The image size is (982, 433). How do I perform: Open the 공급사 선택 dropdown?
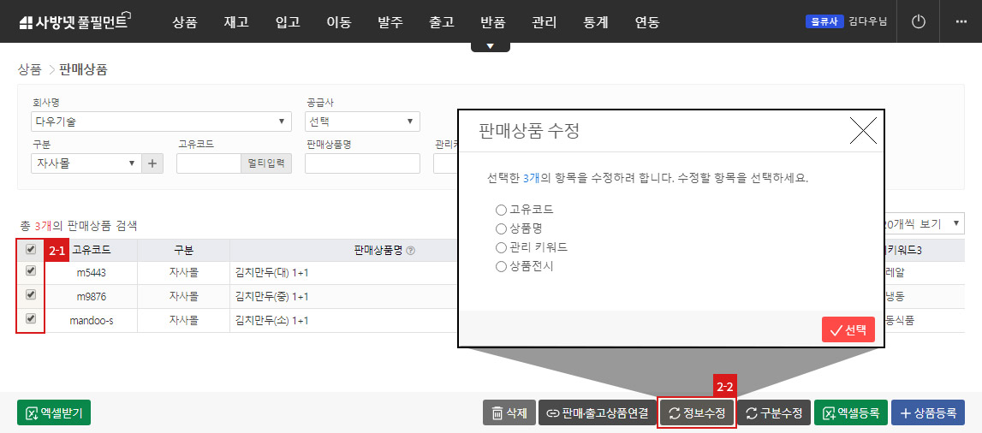(363, 122)
